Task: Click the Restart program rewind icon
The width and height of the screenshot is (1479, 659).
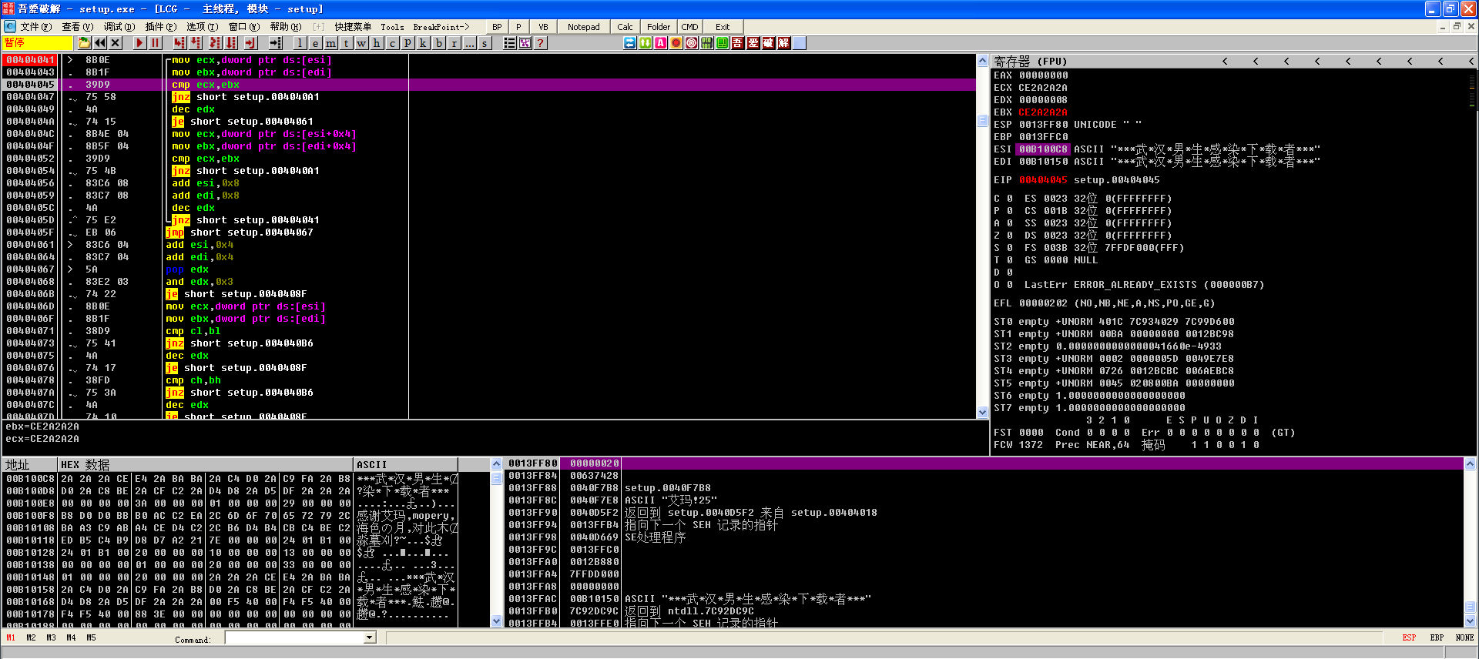Action: pyautogui.click(x=100, y=43)
